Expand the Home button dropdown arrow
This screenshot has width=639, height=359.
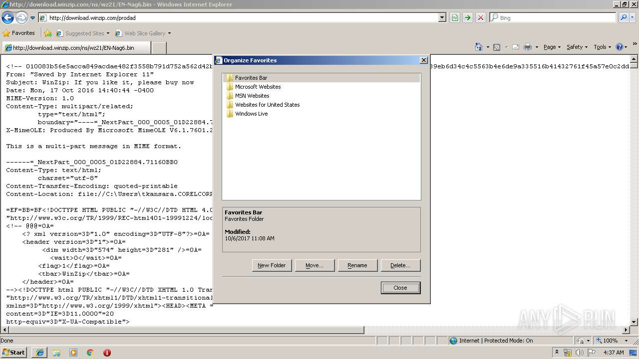(487, 47)
